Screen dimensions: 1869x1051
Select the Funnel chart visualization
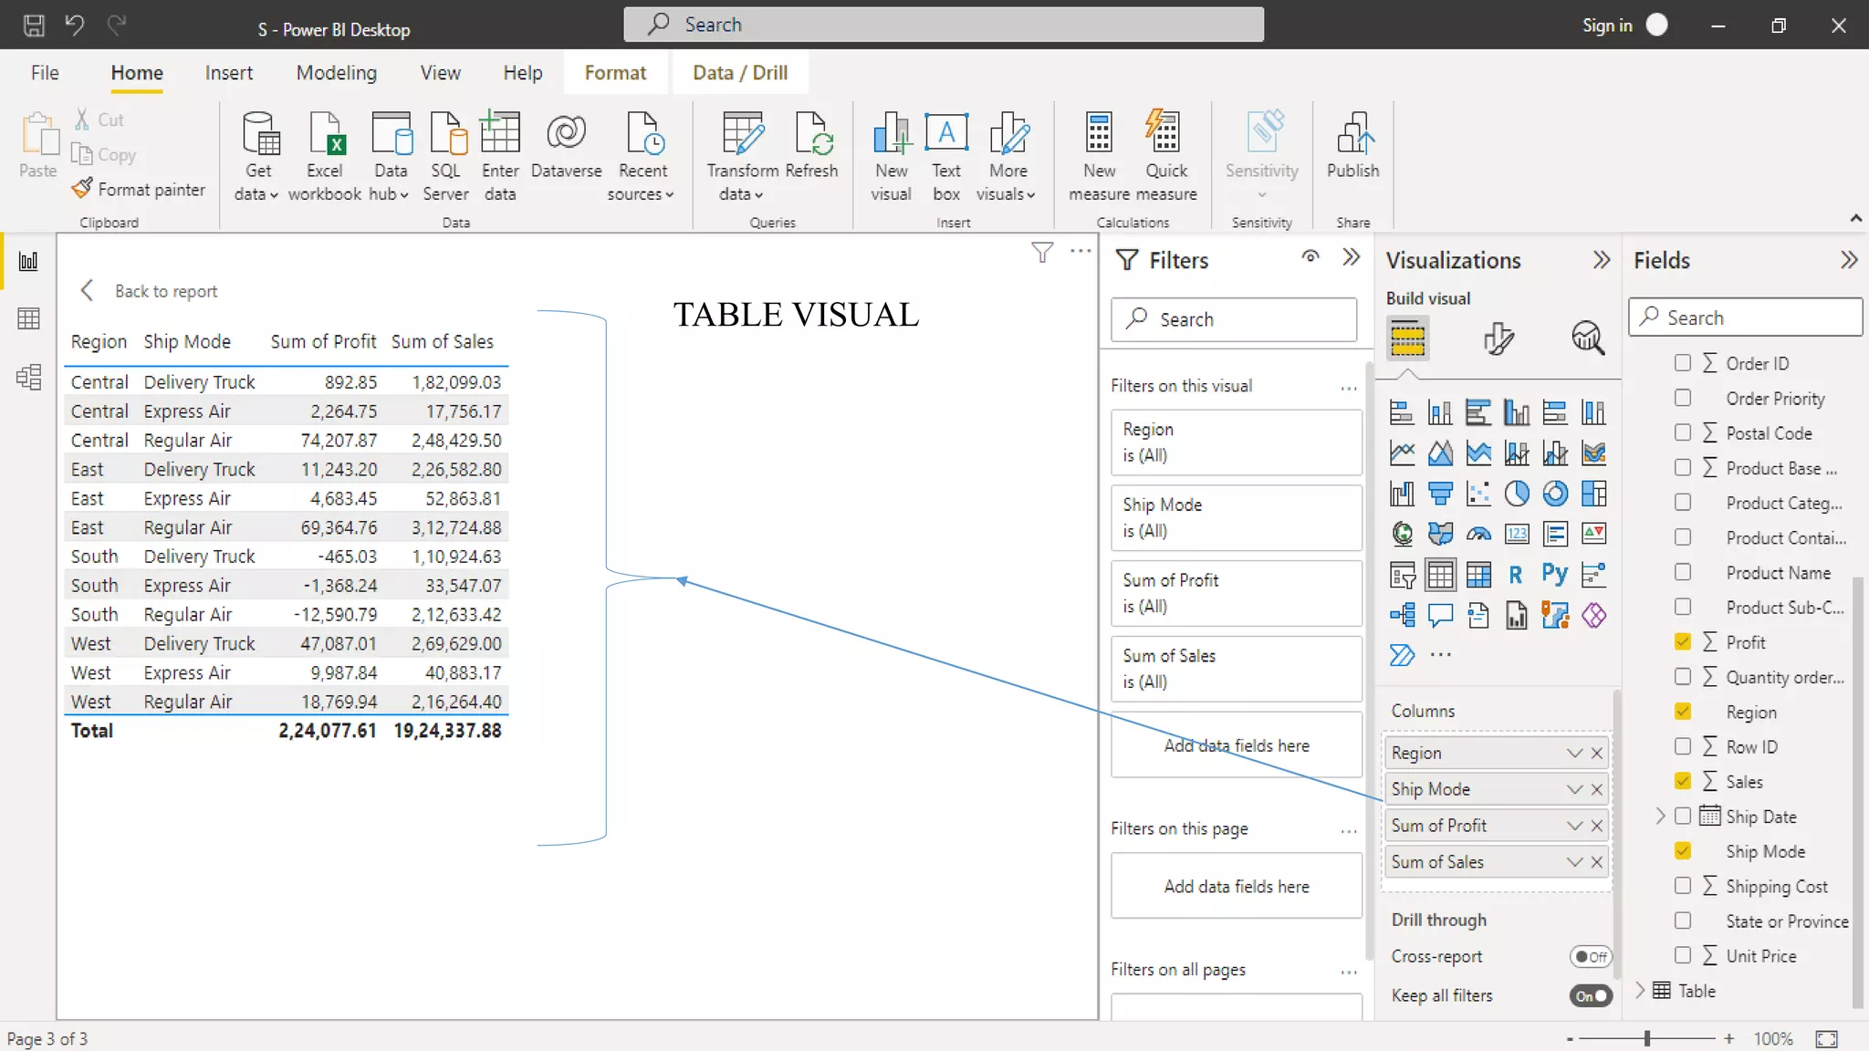(1440, 494)
